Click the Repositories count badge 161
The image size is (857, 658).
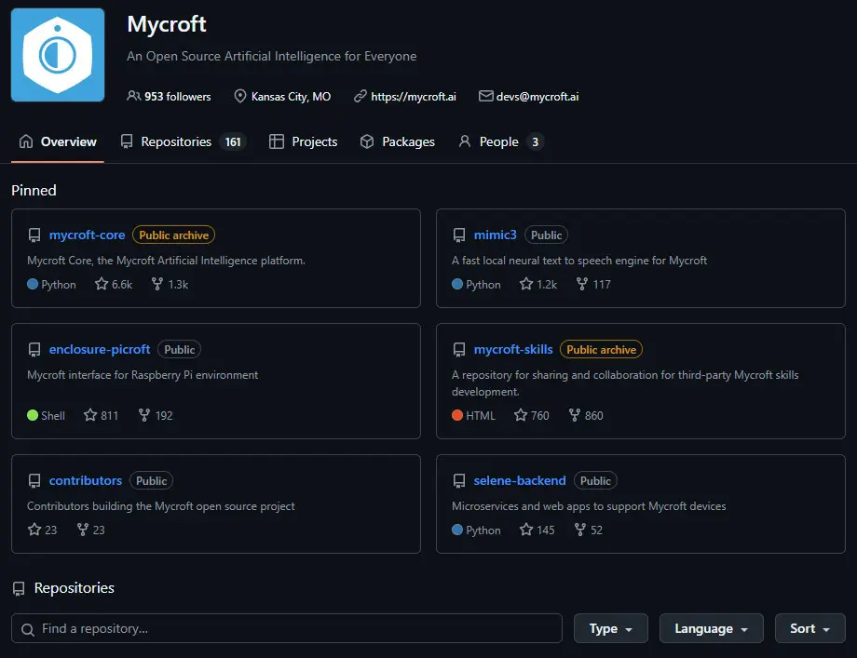pyautogui.click(x=233, y=142)
